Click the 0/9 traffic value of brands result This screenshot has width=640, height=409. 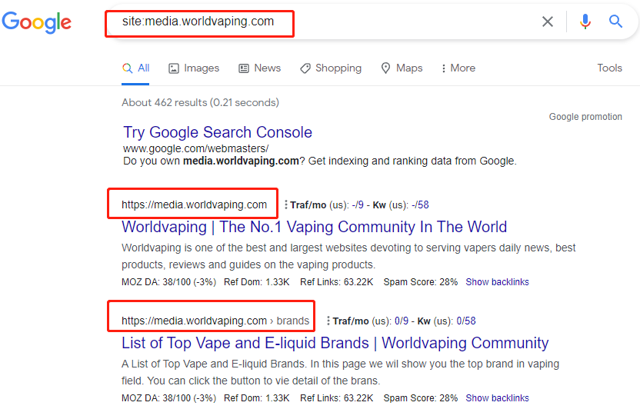coord(402,321)
